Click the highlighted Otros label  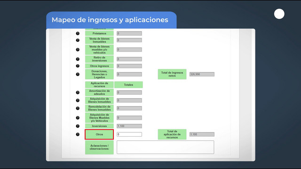point(99,134)
